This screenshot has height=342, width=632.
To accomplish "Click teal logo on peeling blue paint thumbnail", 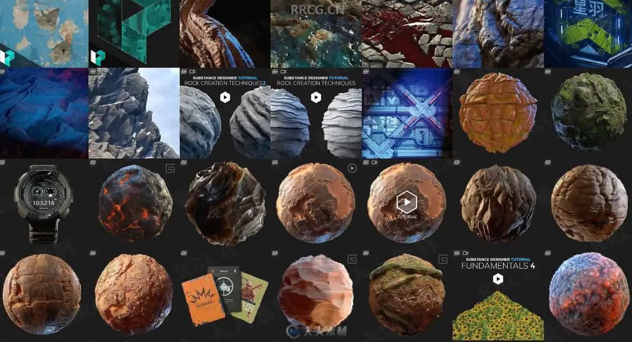I will click(x=7, y=57).
